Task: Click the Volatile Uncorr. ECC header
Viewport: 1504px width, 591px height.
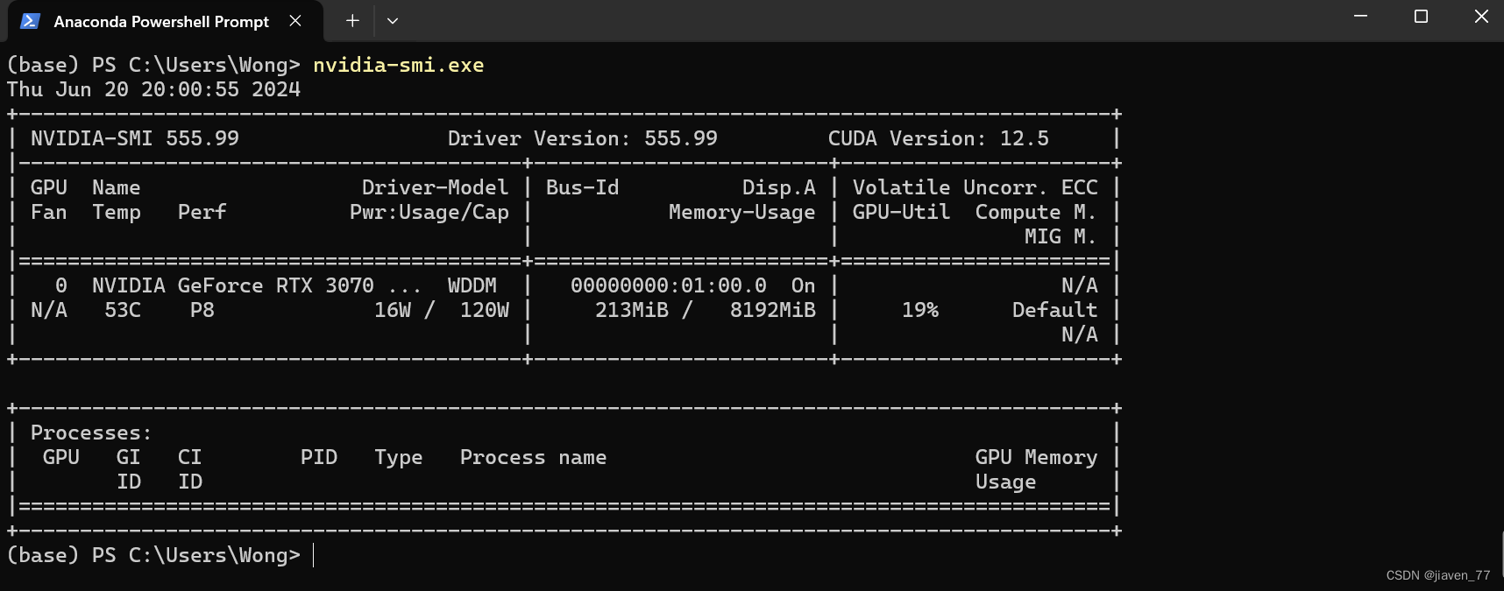Action: 975,187
